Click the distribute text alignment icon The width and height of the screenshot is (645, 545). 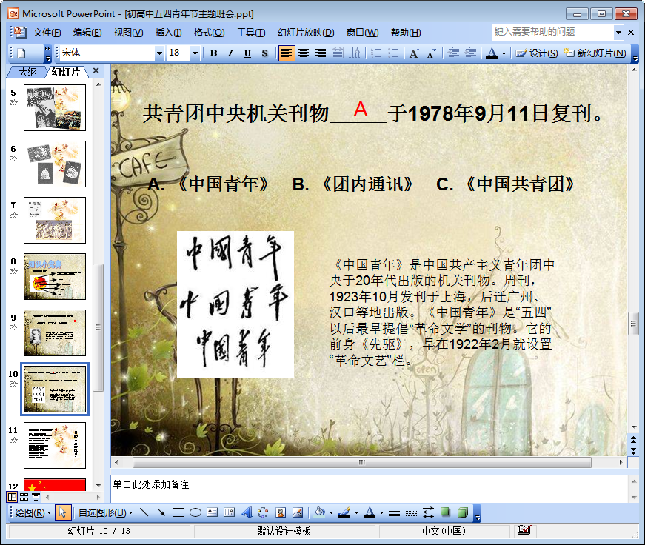pos(337,53)
